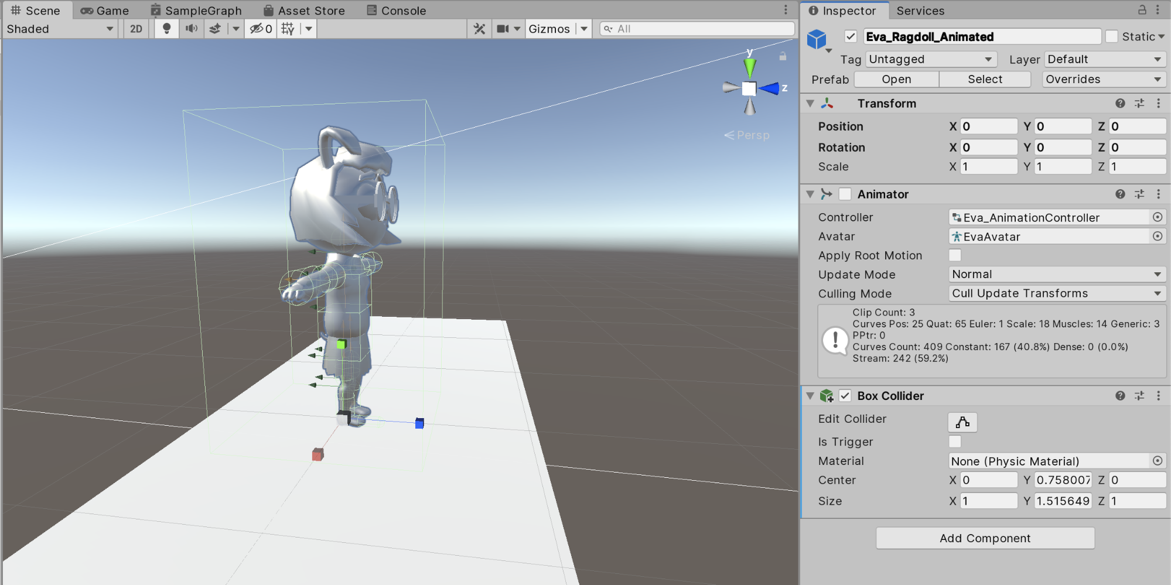Open Transform preset settings icon
This screenshot has width=1171, height=585.
click(1139, 104)
